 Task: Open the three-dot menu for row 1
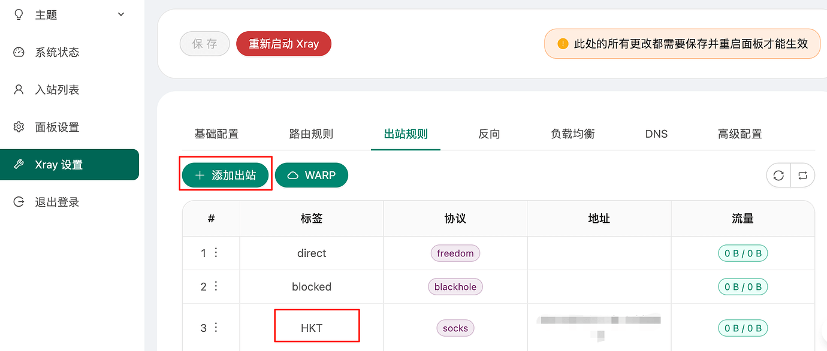tap(216, 253)
